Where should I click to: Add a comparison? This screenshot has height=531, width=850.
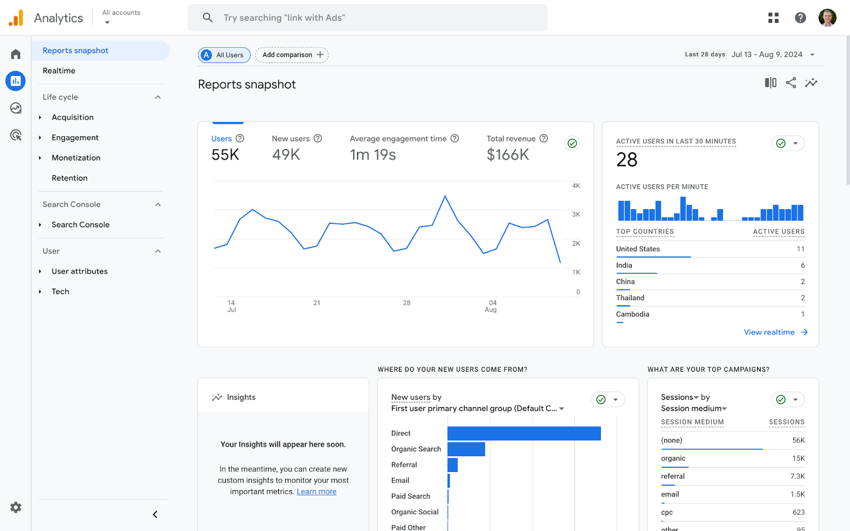click(291, 55)
